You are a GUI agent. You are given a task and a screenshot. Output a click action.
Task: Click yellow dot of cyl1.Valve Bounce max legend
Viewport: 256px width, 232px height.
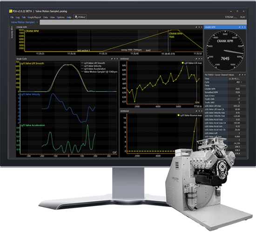[x=178, y=115]
